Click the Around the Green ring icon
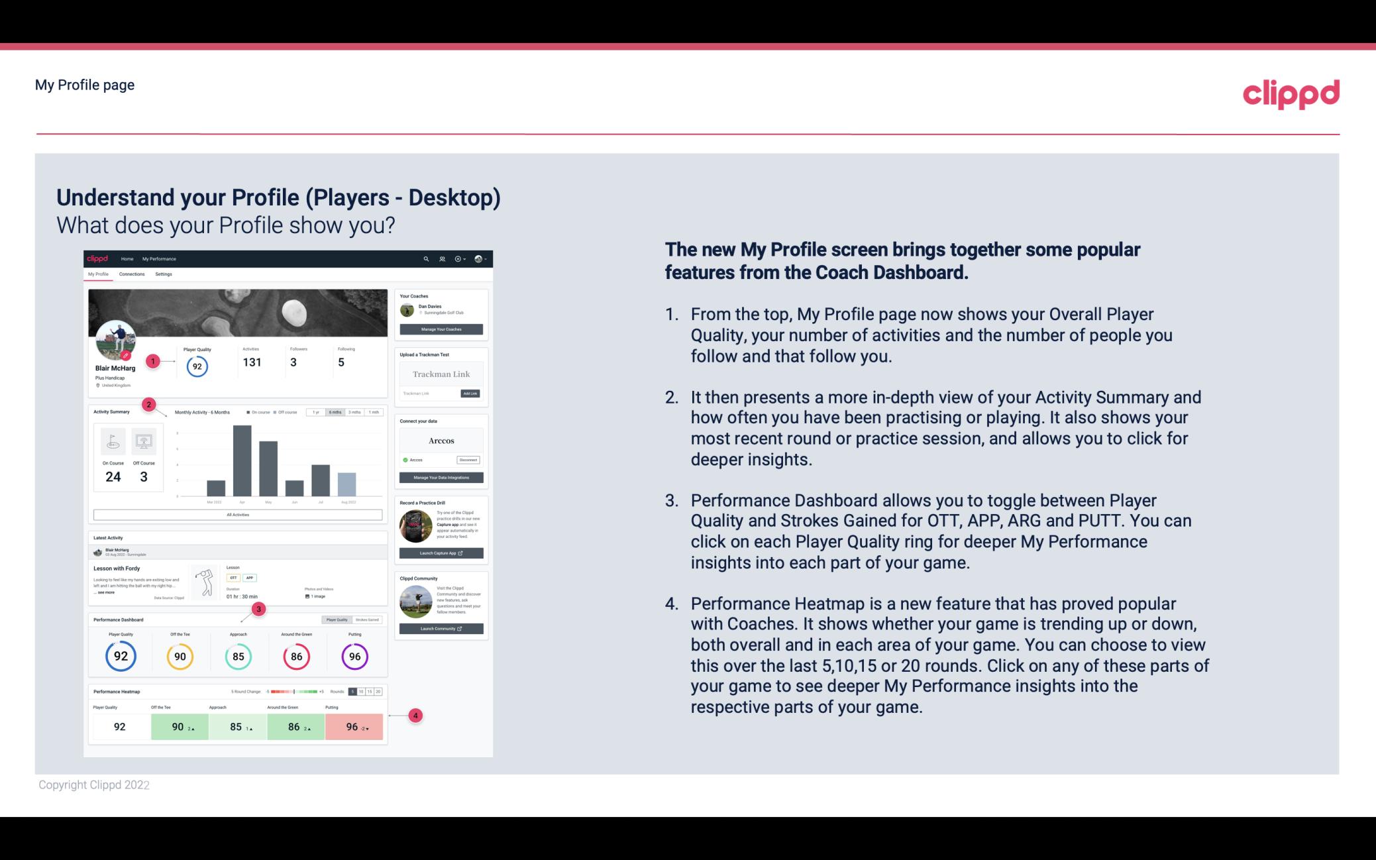 295,655
